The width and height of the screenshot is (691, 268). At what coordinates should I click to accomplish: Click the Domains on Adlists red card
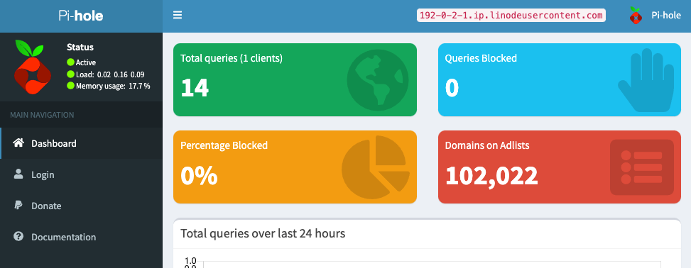[x=560, y=167]
